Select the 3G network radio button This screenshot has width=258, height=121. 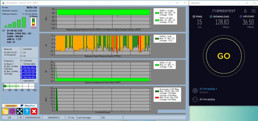(21, 52)
